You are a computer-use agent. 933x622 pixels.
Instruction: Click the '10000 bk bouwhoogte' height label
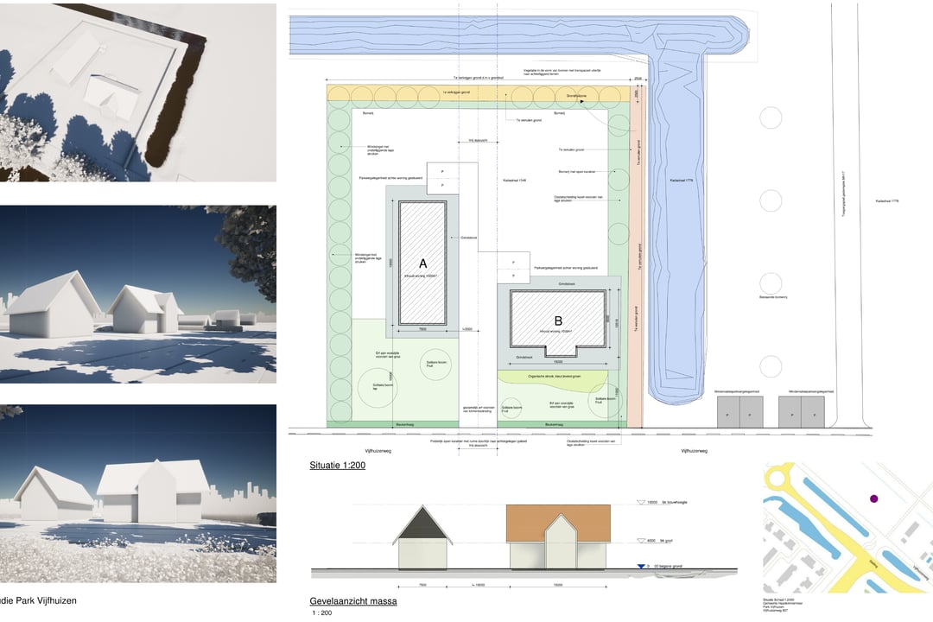point(666,503)
